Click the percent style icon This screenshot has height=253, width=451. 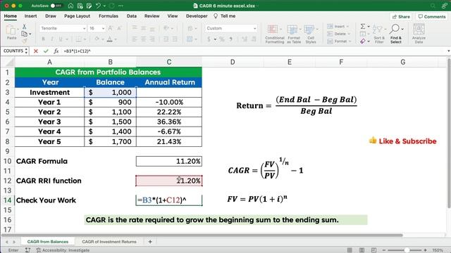222,39
